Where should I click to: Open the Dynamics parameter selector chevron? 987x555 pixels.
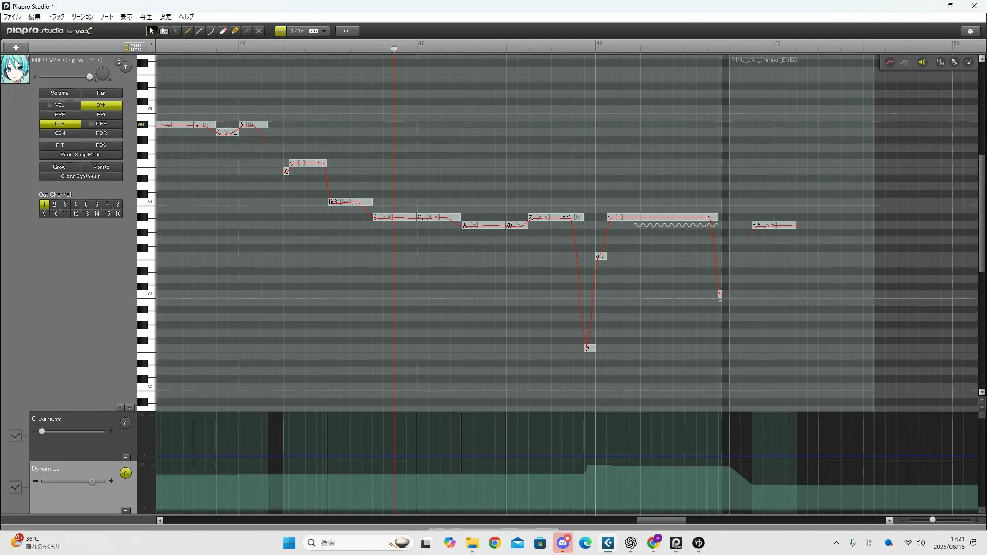pyautogui.click(x=15, y=487)
